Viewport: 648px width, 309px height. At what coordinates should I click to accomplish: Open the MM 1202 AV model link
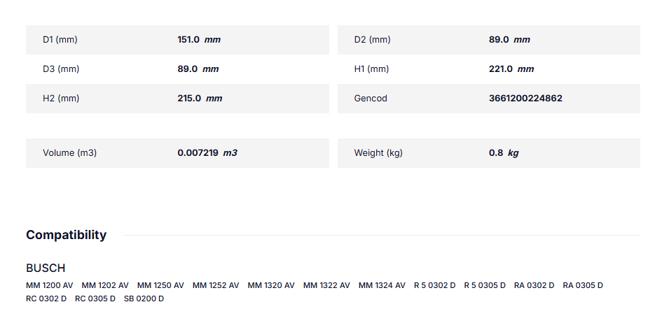(x=105, y=285)
